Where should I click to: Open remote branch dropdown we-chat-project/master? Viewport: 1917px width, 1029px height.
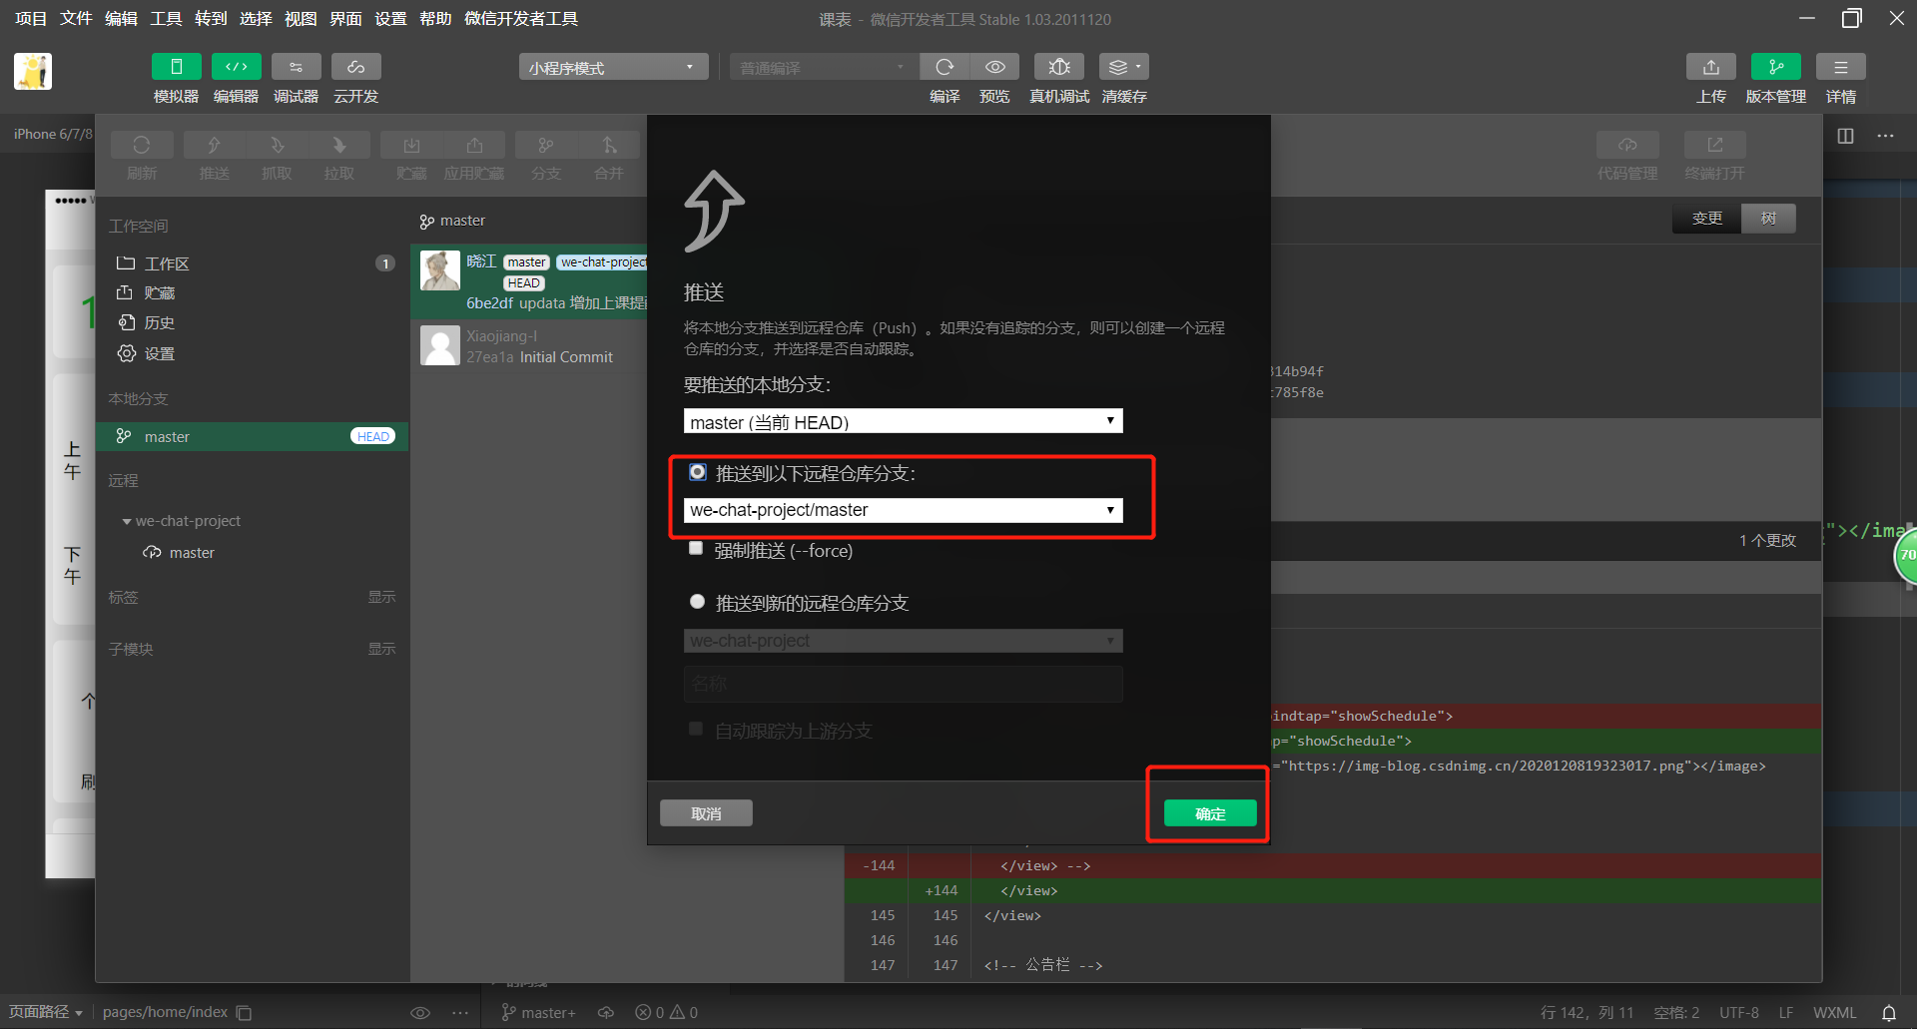(x=903, y=510)
